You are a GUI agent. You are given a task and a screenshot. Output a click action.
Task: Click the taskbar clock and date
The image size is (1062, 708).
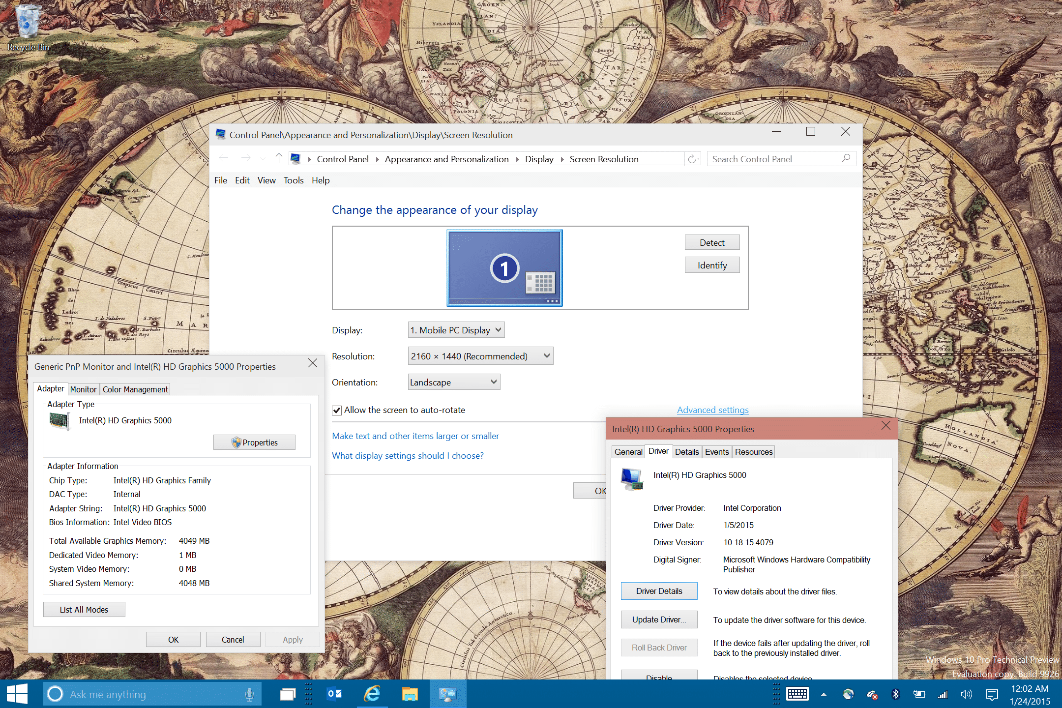(1030, 694)
